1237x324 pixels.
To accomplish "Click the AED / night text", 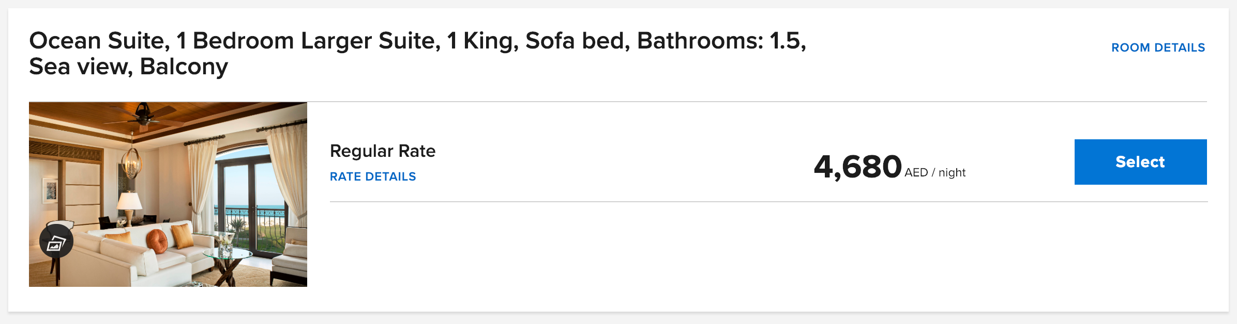I will tap(934, 173).
